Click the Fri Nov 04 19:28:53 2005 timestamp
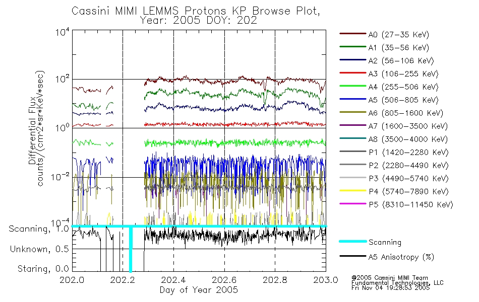The width and height of the screenshot is (479, 302). point(390,288)
